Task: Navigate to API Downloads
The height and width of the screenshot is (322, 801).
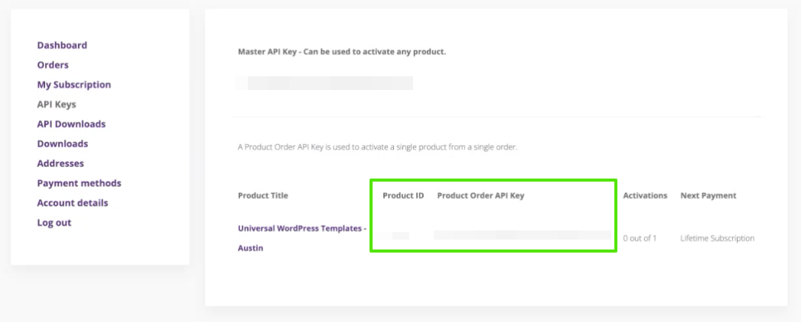Action: (71, 124)
